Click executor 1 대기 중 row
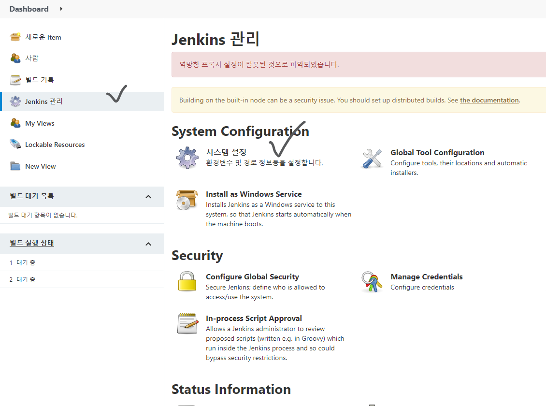This screenshot has height=406, width=546. (82, 262)
